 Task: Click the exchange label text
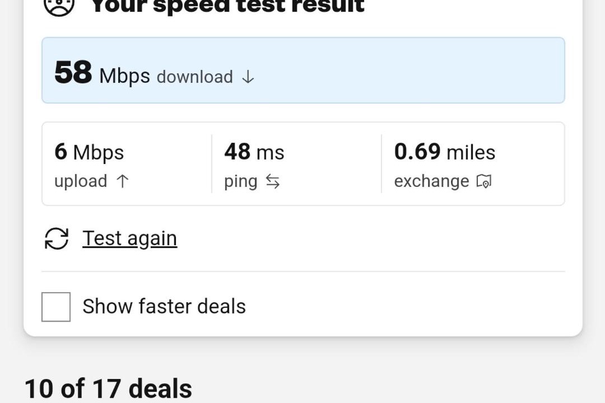click(x=431, y=181)
